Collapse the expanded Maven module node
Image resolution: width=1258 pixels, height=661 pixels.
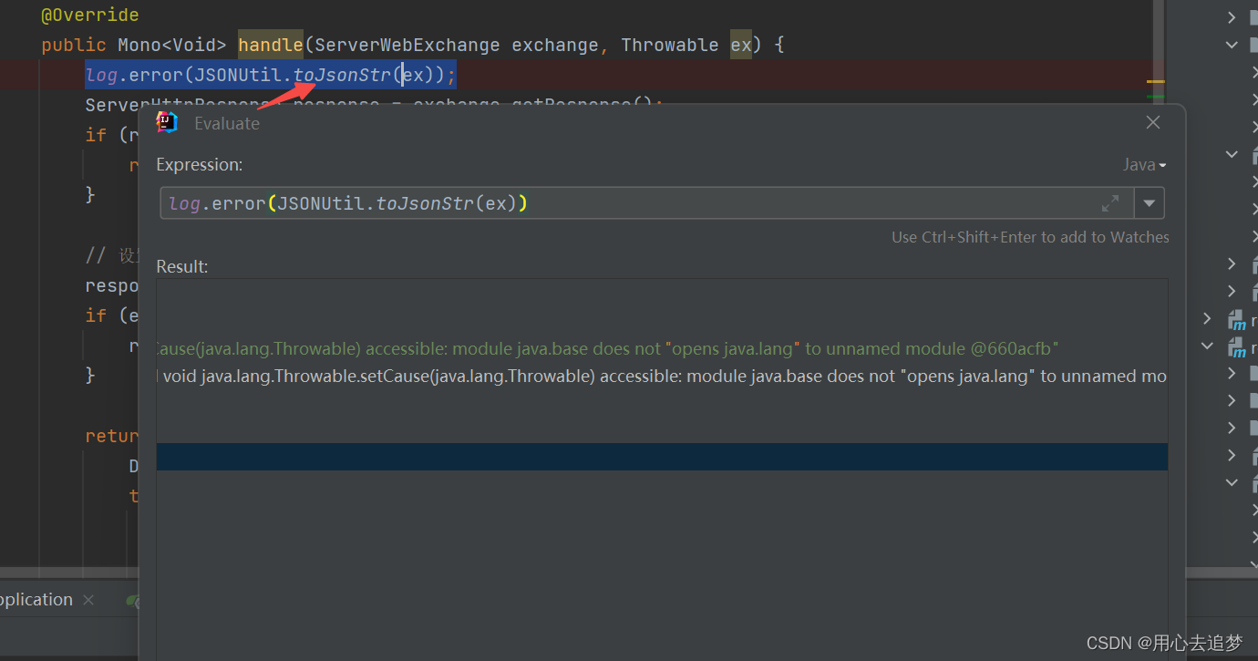(1208, 346)
